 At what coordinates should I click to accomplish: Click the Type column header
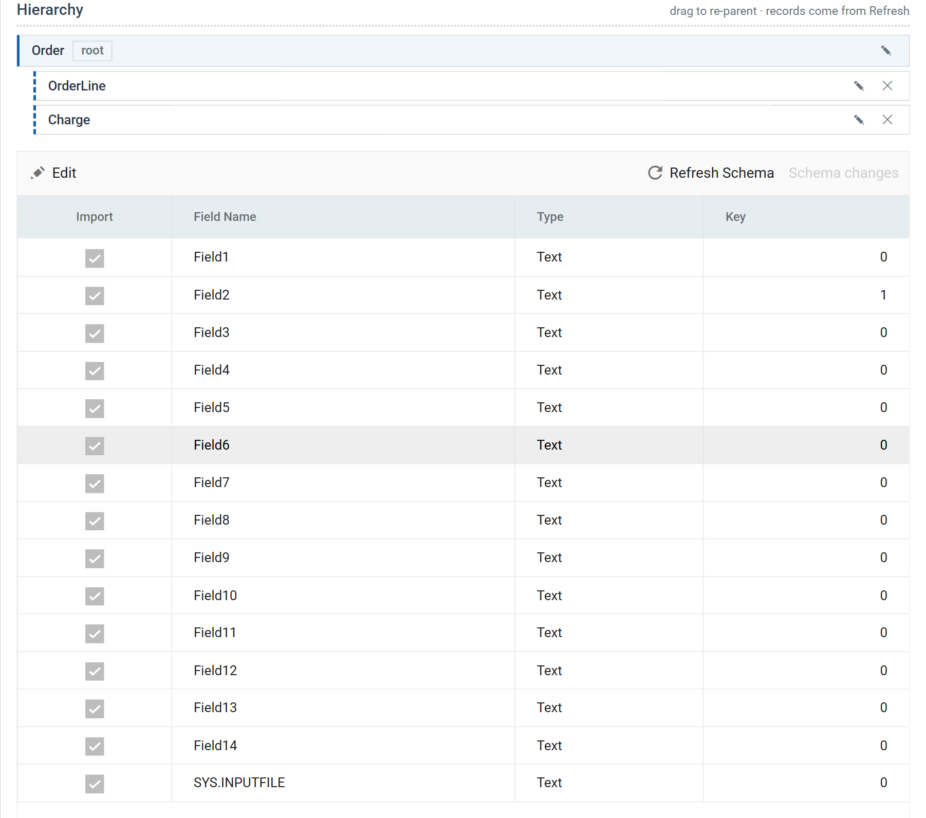[x=608, y=217]
